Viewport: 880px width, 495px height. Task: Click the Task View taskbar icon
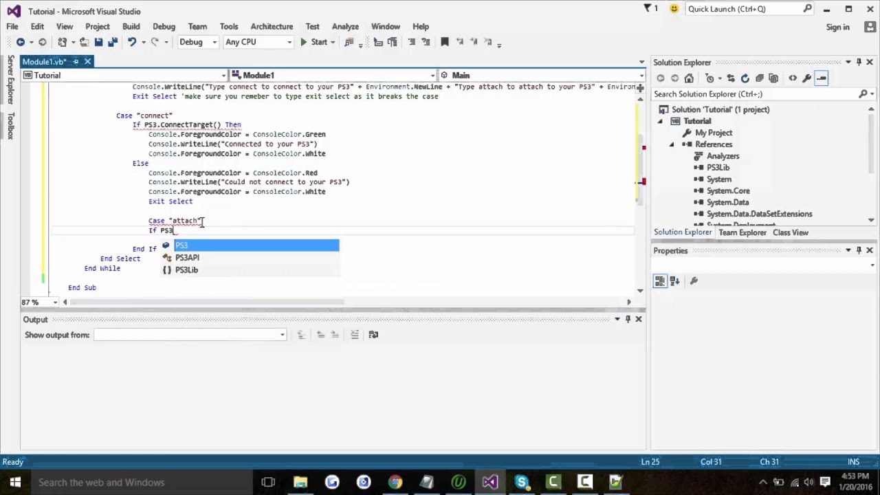[x=268, y=482]
